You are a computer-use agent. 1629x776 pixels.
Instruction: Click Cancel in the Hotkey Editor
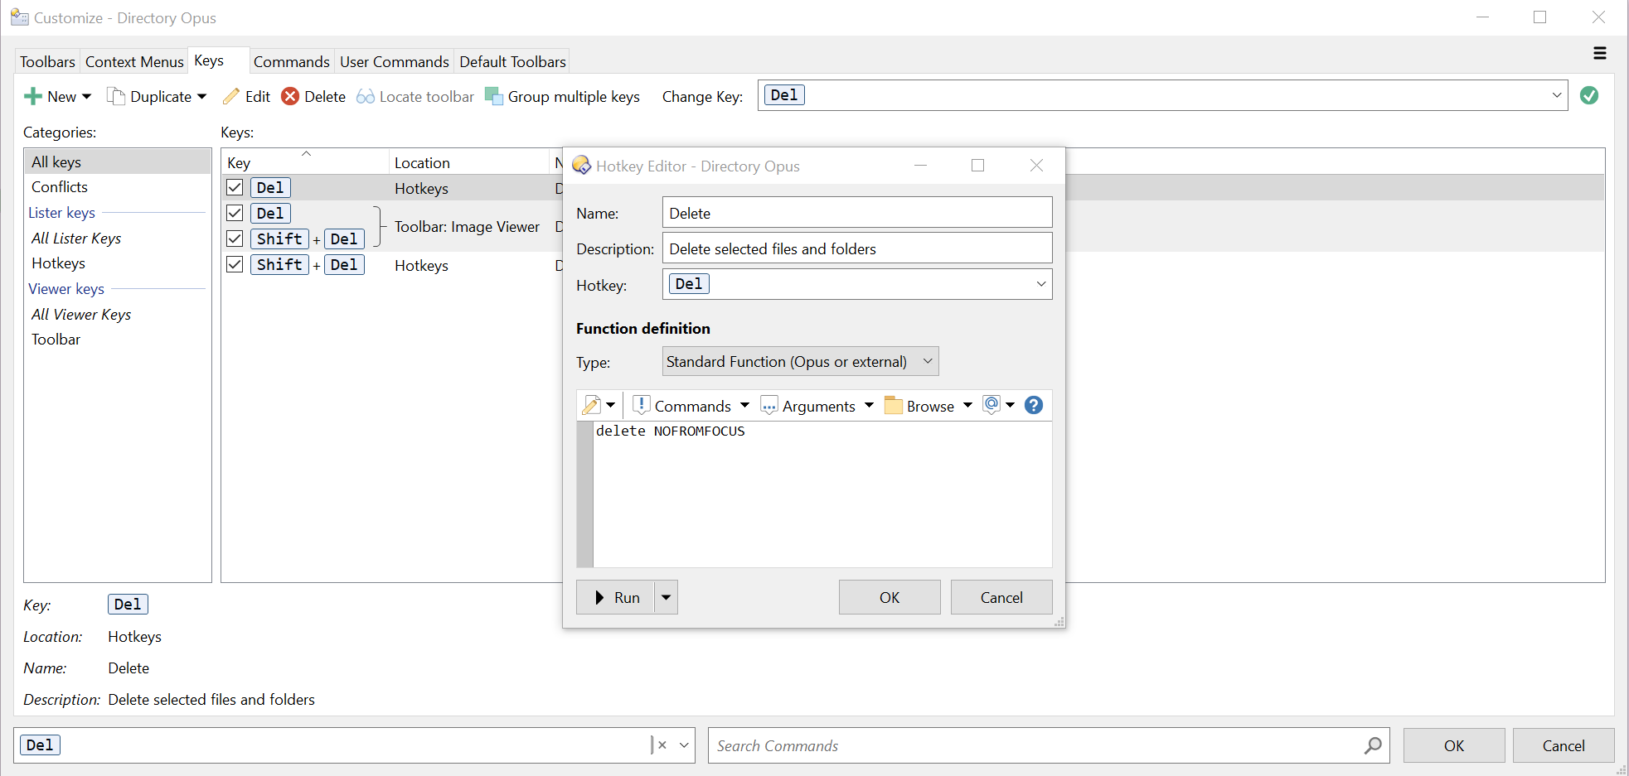[x=1001, y=597]
